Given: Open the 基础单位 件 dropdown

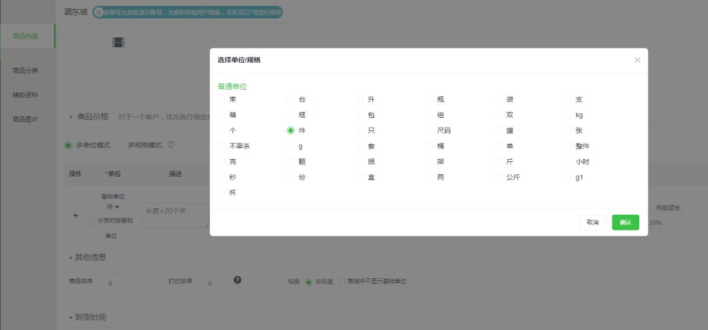Looking at the screenshot, I should point(113,207).
